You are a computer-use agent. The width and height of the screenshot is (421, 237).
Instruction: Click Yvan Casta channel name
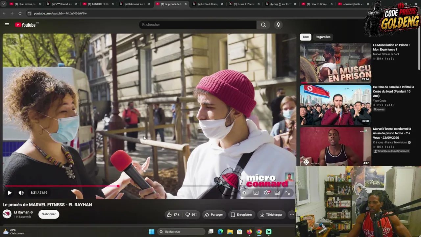point(380,101)
